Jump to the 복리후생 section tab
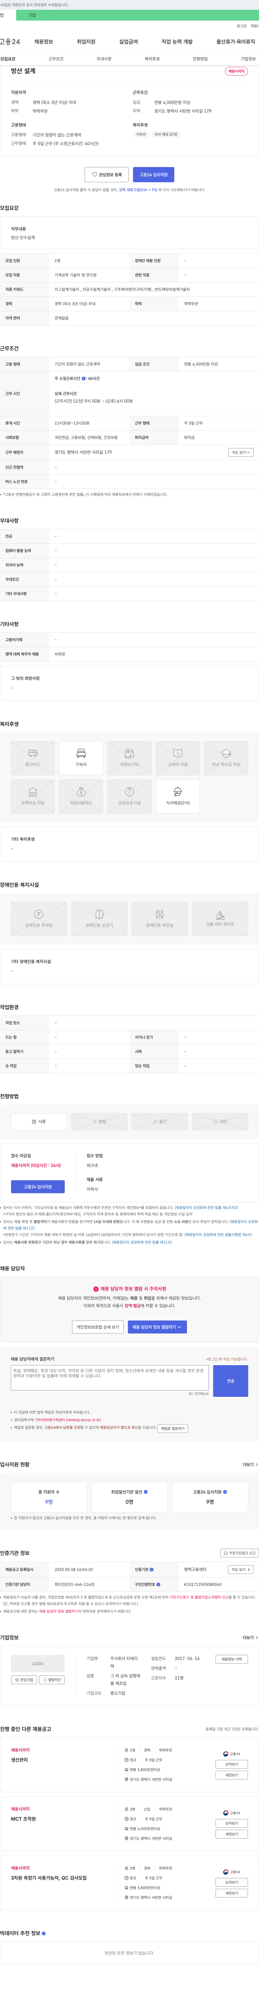Viewport: 259px width, 1989px height. tap(152, 59)
